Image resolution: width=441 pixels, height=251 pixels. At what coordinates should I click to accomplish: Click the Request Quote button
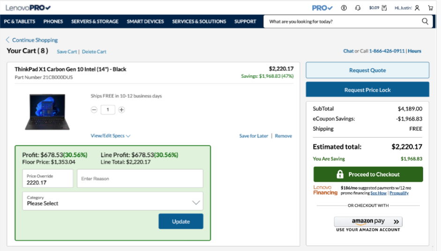[367, 70]
